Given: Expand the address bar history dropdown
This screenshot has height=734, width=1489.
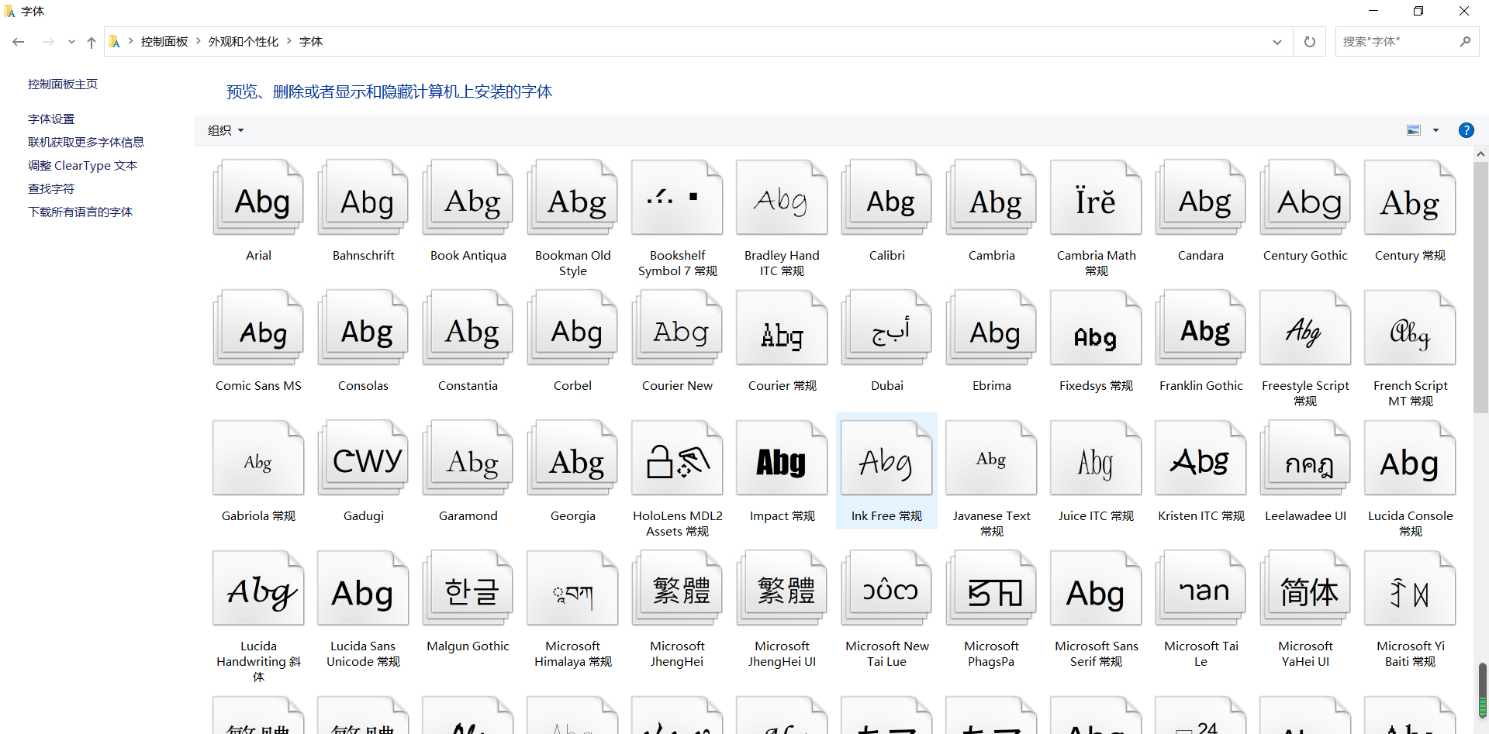Looking at the screenshot, I should point(1277,42).
